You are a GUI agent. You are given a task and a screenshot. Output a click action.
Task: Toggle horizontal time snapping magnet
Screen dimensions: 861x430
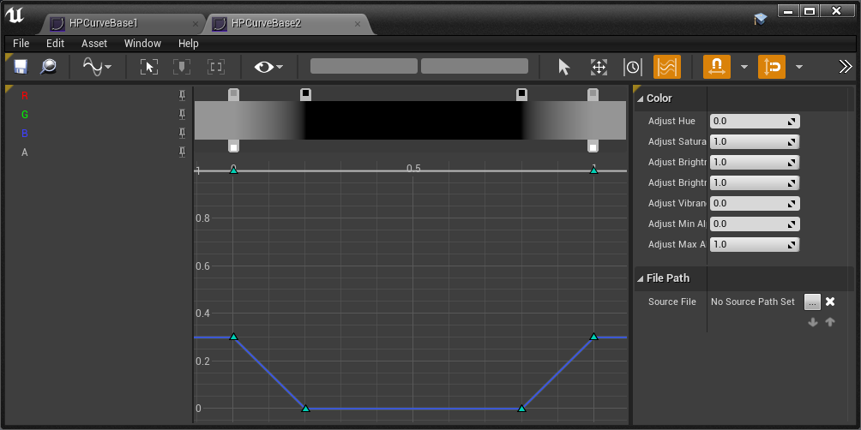[x=717, y=67]
